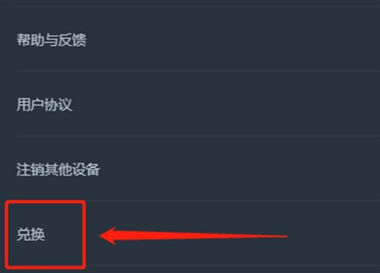Click the 注销其他设备 text label
Screen dimensions: 380x273
(58, 169)
